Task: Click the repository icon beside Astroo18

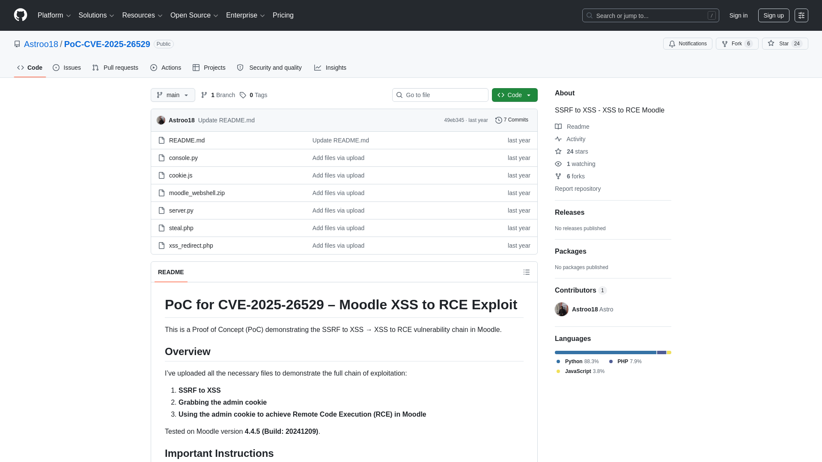Action: pos(17,44)
